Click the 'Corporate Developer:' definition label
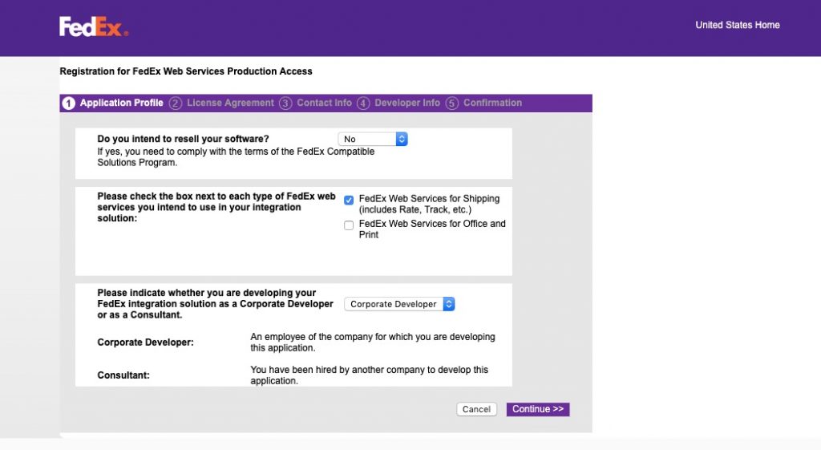The width and height of the screenshot is (821, 450). (146, 342)
